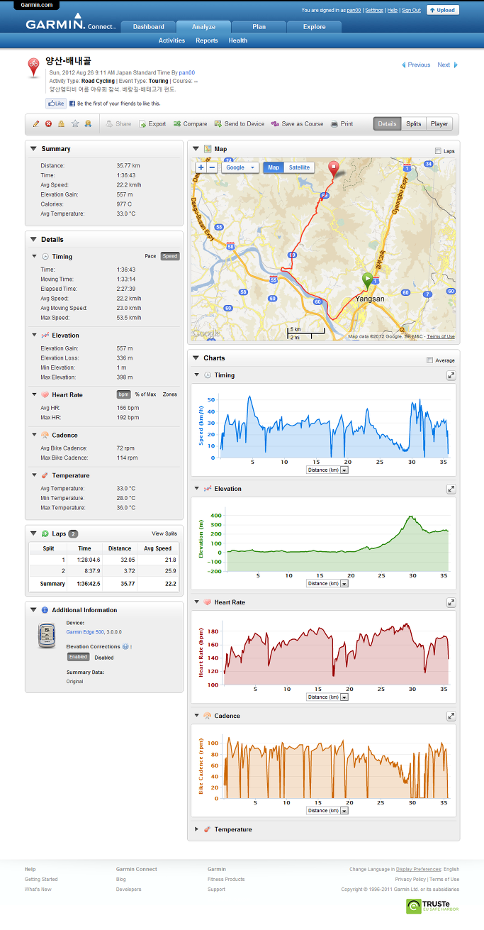Enable the Laps checkbox on Map panel
Viewport: 484px width, 930px height.
point(438,151)
